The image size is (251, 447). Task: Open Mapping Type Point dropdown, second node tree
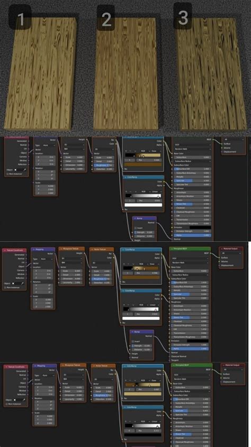[x=46, y=259]
